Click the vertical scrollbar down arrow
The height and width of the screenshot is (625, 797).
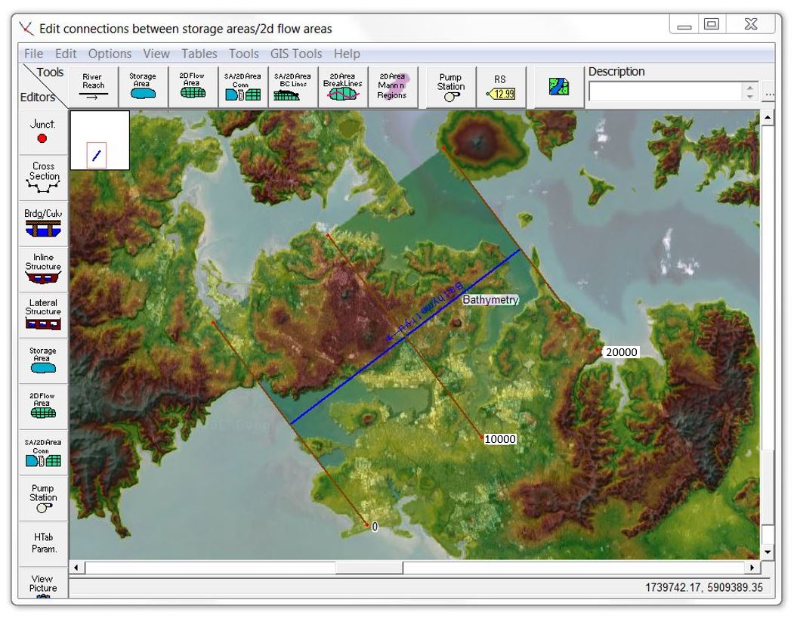[x=768, y=552]
